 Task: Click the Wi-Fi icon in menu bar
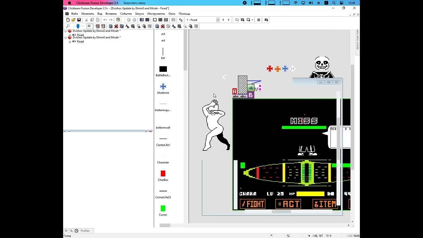click(x=295, y=3)
